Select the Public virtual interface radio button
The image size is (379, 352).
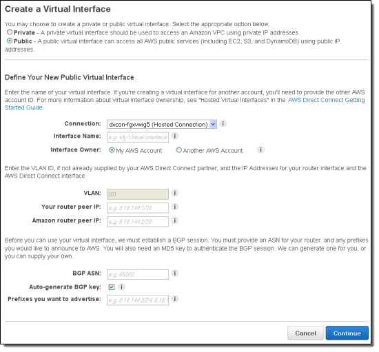point(10,41)
